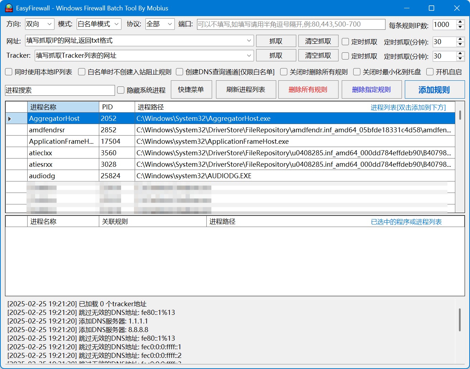Screen dimensions: 470x369
Task: Click the 每条规则IP数 value field
Action: (444, 24)
